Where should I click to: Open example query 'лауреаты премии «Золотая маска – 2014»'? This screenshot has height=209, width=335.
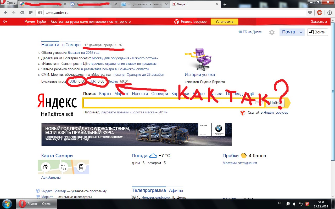tap(134, 112)
